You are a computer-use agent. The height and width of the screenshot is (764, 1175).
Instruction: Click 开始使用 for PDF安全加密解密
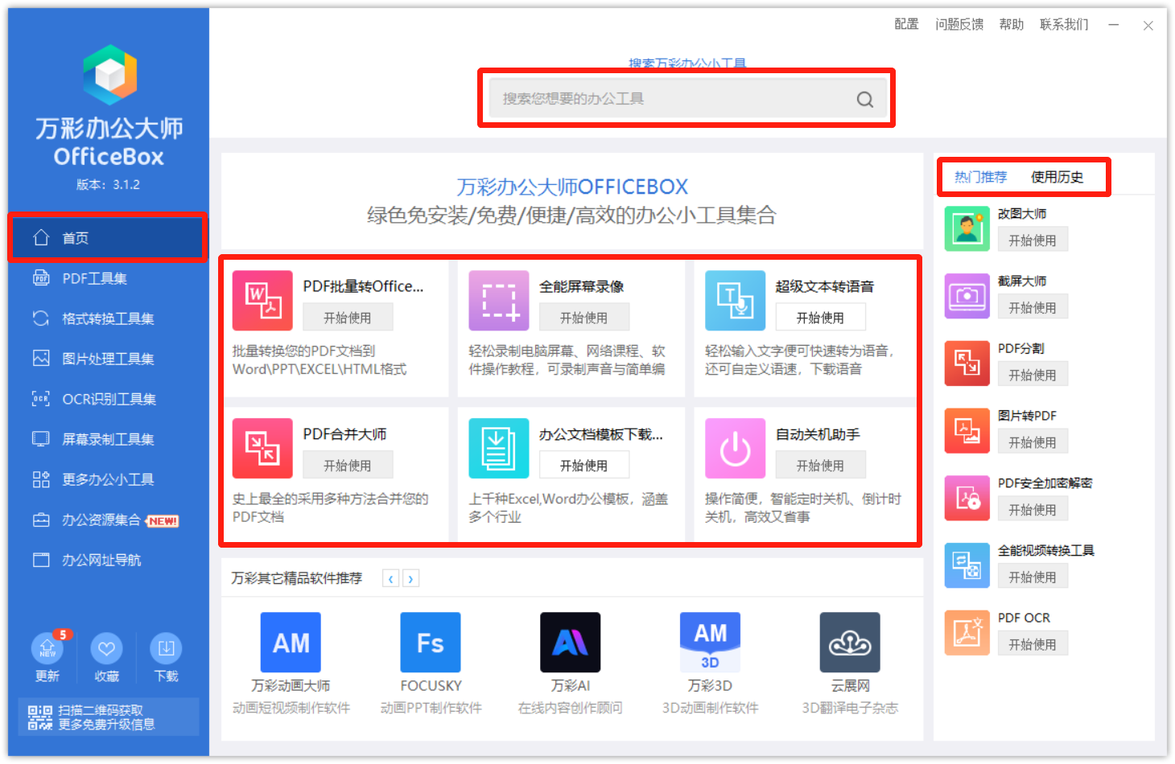[1033, 510]
